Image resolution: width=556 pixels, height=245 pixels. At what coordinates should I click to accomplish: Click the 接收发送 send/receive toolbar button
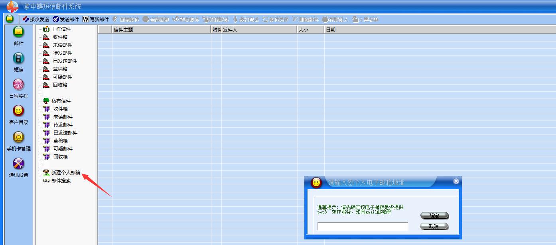pyautogui.click(x=36, y=19)
